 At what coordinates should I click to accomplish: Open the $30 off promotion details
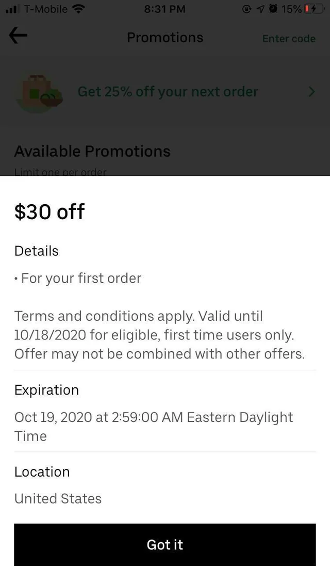(49, 211)
